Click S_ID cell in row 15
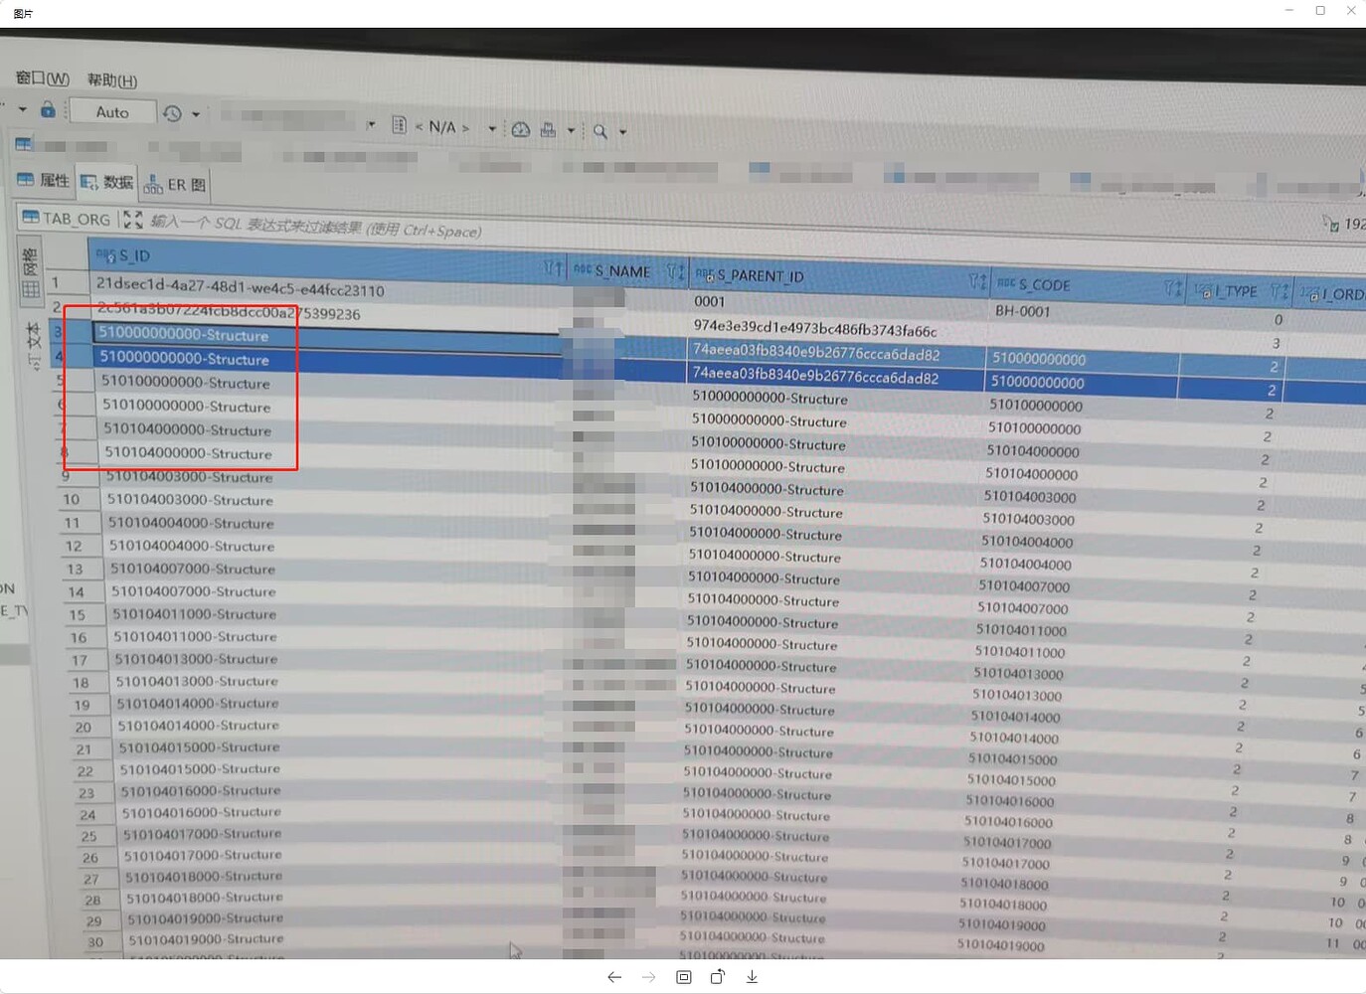 pos(195,614)
